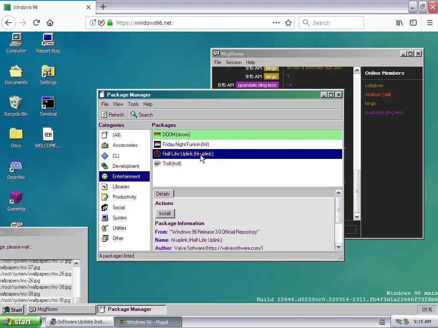Click birgo in Online Members list
Image resolution: width=438 pixels, height=328 pixels.
click(x=370, y=103)
